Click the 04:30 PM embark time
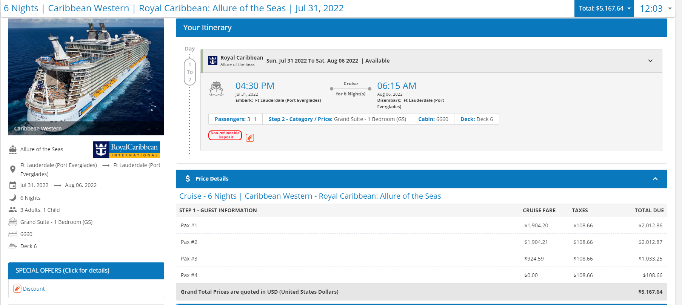Image resolution: width=682 pixels, height=305 pixels. click(255, 86)
